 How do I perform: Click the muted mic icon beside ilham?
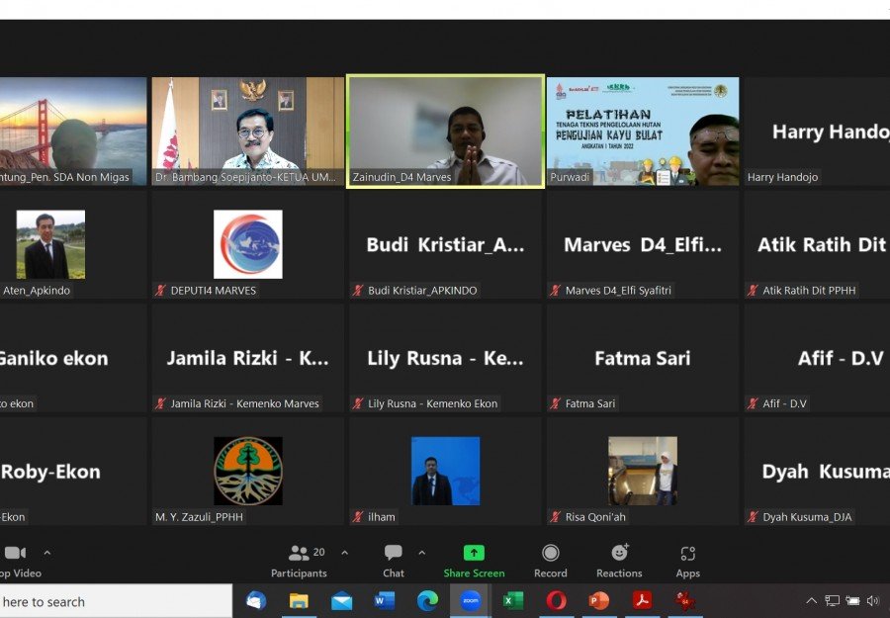[358, 517]
